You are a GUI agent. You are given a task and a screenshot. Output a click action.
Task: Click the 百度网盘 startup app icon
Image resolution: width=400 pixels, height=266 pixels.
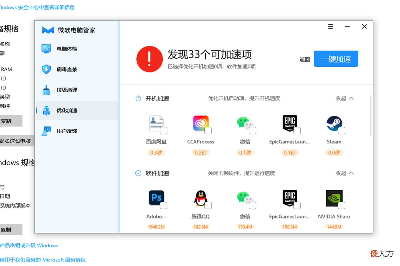[156, 124]
